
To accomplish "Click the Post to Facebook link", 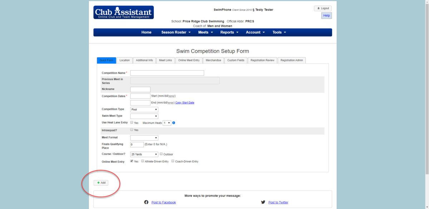I will tap(164, 202).
